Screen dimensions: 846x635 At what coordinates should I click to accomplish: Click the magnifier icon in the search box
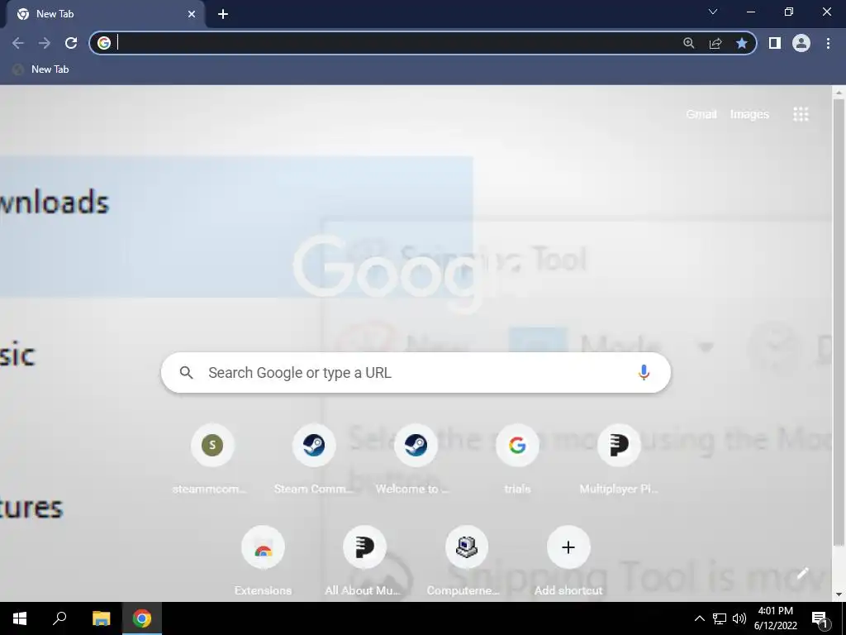pos(186,373)
